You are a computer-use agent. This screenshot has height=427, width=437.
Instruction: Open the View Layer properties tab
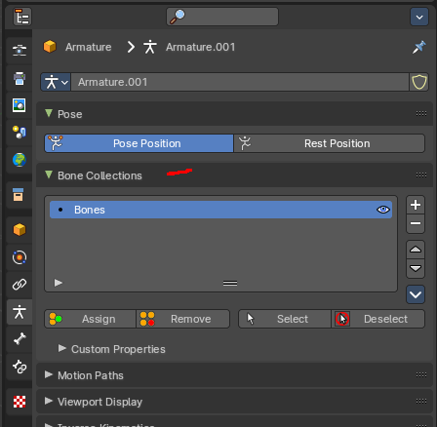pyautogui.click(x=20, y=105)
